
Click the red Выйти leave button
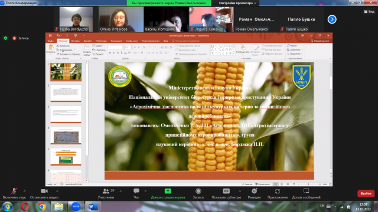366,194
